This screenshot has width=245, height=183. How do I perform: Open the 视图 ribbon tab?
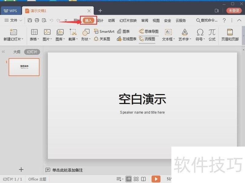[156, 21]
